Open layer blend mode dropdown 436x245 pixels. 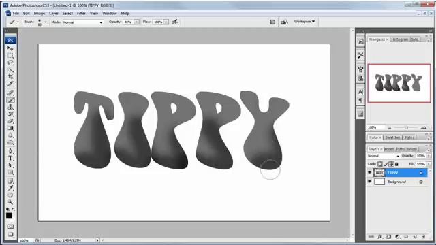pyautogui.click(x=383, y=156)
